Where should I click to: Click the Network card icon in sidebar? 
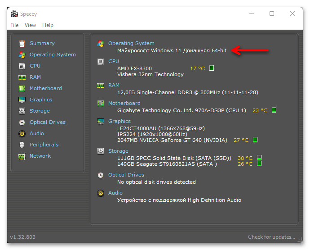pyautogui.click(x=22, y=156)
